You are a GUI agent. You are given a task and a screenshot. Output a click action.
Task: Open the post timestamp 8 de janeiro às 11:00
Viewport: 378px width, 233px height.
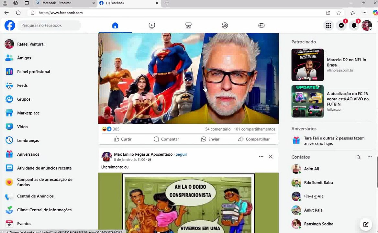coord(129,160)
